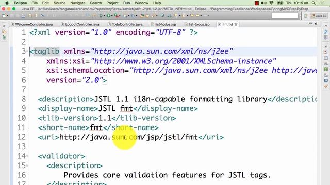Open the Window menu
This screenshot has height=185, width=330.
[x=141, y=3]
